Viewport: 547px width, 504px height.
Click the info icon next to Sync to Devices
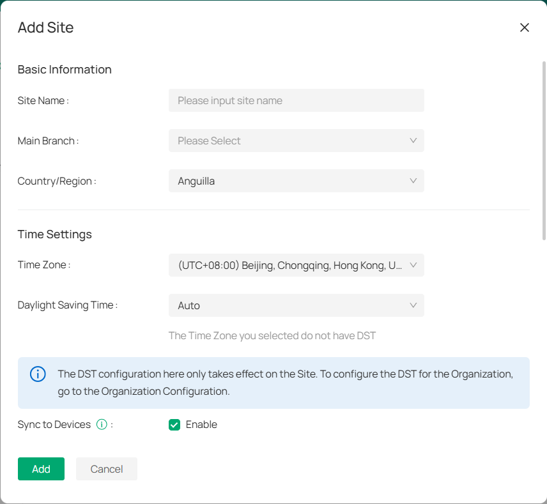102,424
